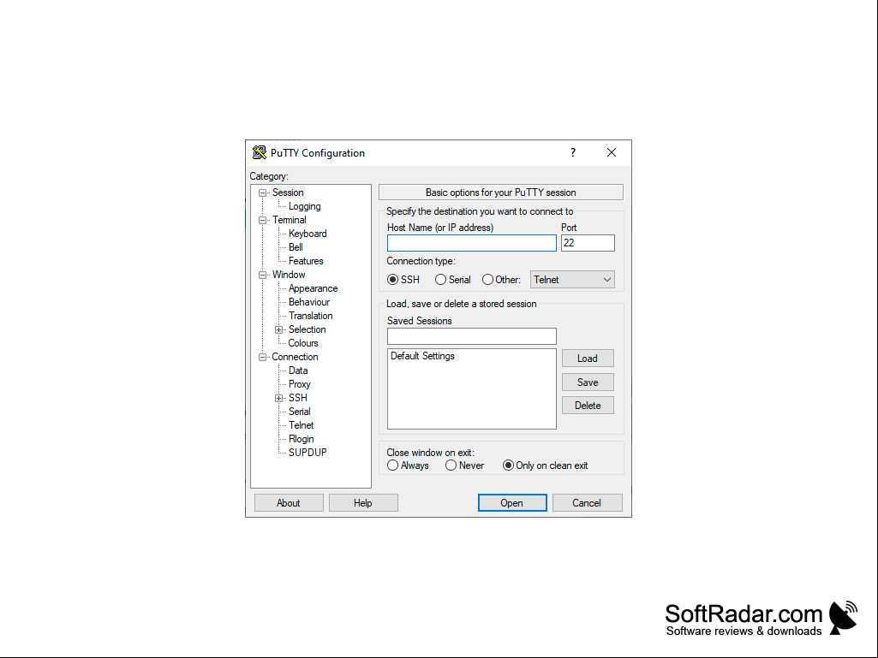
Task: Open the Appearance settings category
Action: coord(313,288)
